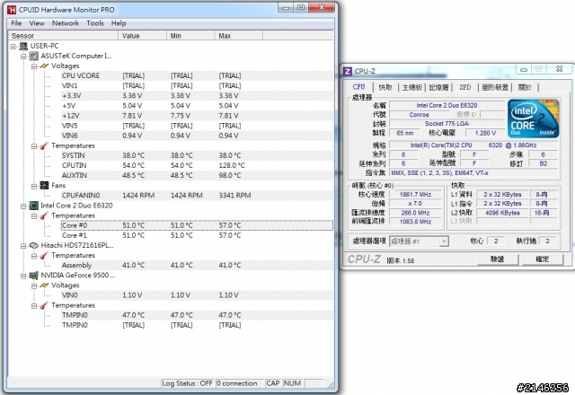
Task: Click NVIDIA Voltages lightning icon
Action: click(44, 285)
